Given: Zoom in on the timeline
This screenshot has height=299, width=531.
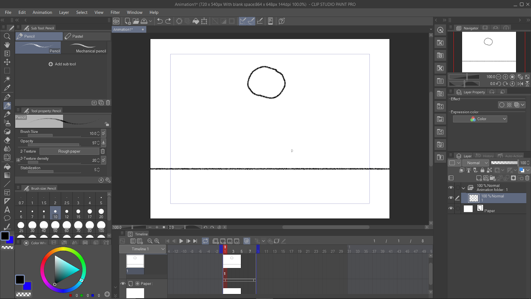Looking at the screenshot, I should (x=157, y=241).
